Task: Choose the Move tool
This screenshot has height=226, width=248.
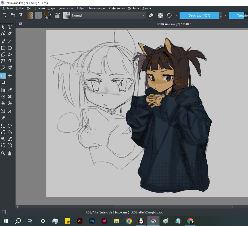Action: (10, 76)
